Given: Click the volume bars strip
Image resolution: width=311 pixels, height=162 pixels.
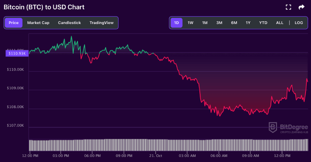Looking at the screenshot, I should [x=167, y=145].
